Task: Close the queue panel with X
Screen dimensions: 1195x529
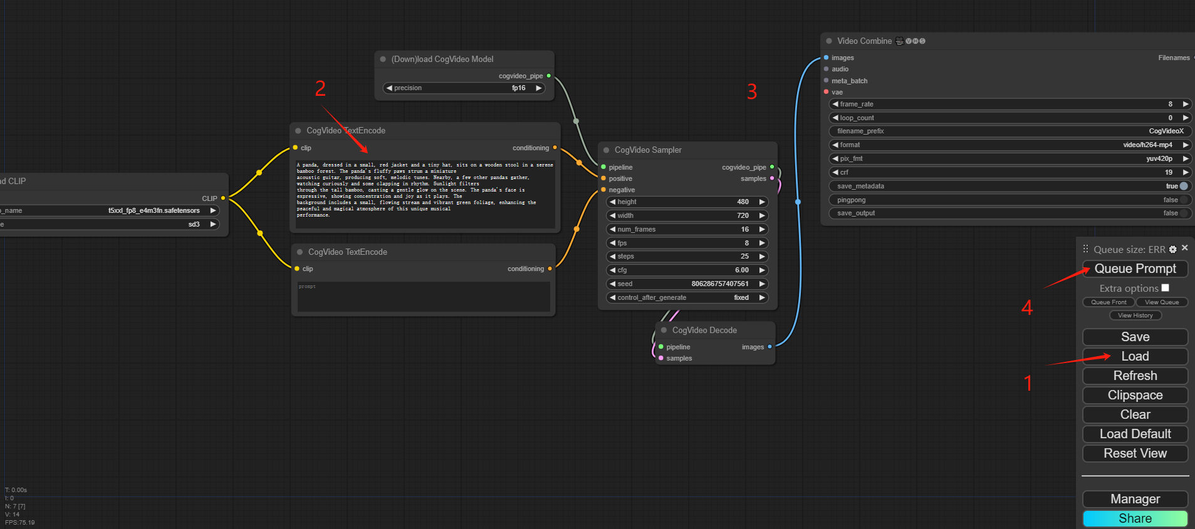Action: (1184, 249)
